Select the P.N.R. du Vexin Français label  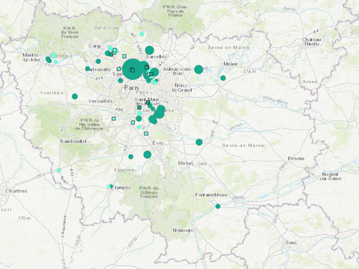point(70,32)
